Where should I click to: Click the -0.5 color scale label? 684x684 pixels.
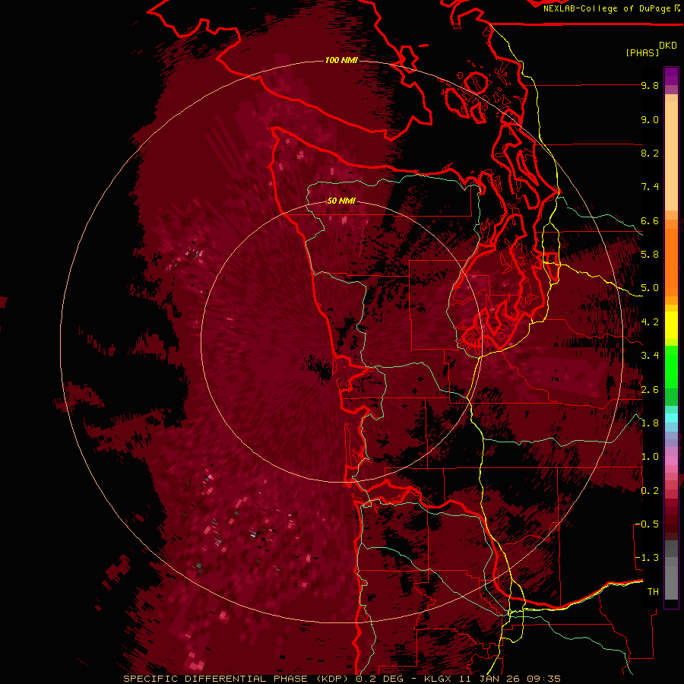click(x=648, y=524)
